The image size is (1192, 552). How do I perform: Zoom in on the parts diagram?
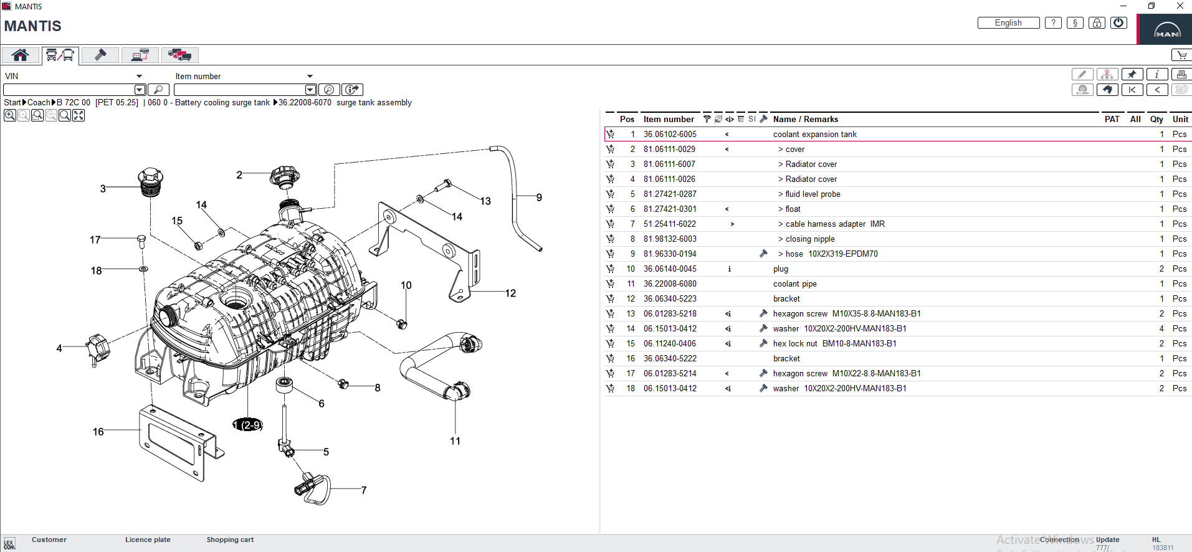pyautogui.click(x=10, y=115)
